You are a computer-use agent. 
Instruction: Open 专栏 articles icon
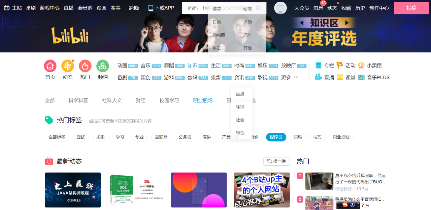point(319,66)
